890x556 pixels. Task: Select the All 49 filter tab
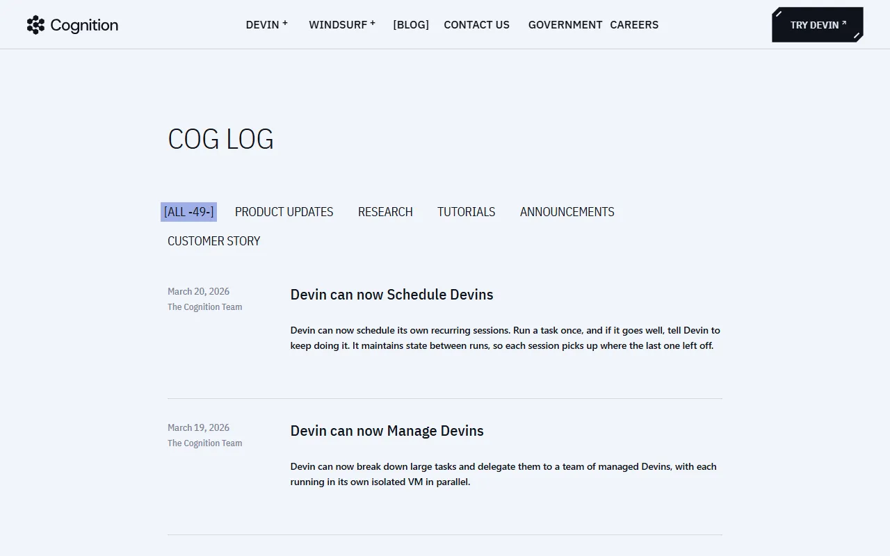click(188, 212)
